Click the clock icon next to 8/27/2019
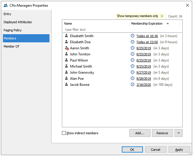 pyautogui.click(x=133, y=72)
